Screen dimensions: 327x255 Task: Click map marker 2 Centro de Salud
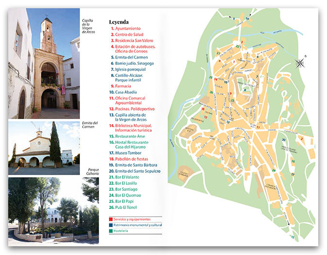tap(301, 139)
